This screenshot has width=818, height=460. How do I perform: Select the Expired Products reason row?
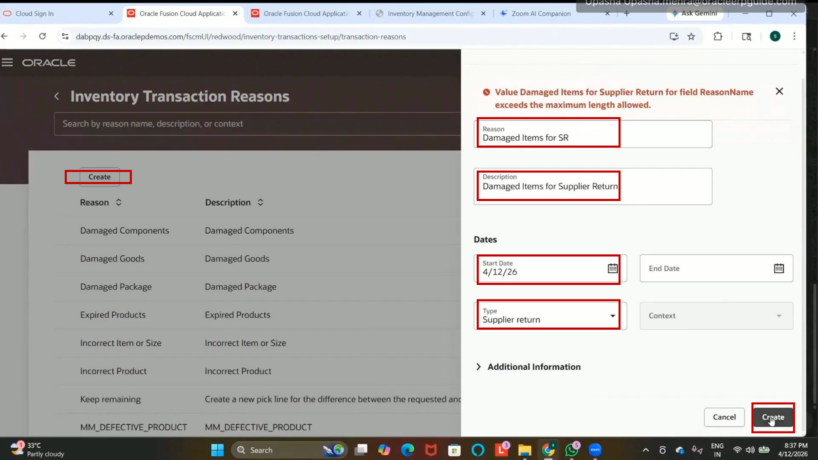(257, 315)
